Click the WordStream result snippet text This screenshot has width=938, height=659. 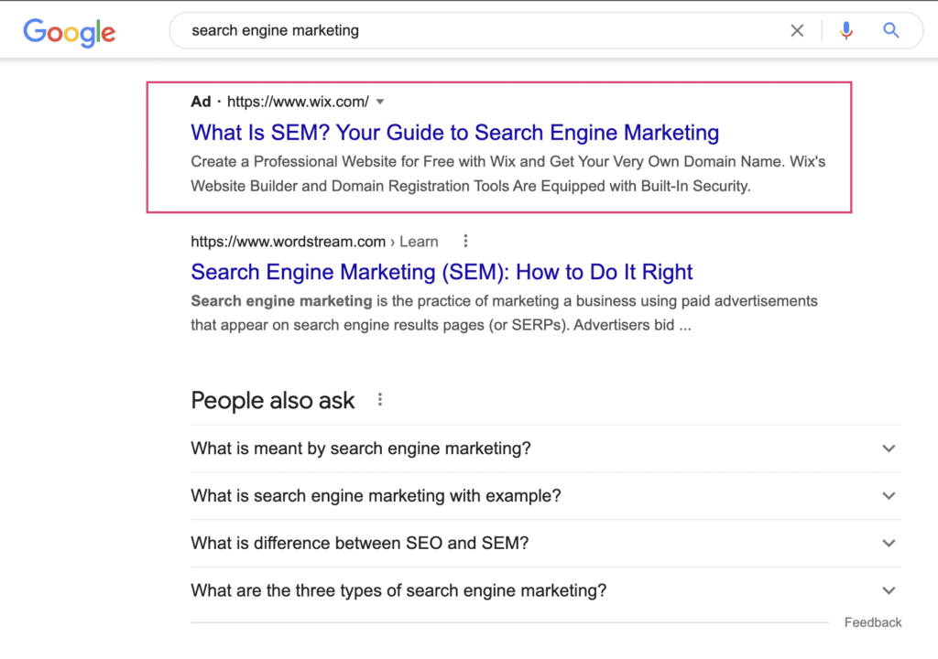(504, 313)
